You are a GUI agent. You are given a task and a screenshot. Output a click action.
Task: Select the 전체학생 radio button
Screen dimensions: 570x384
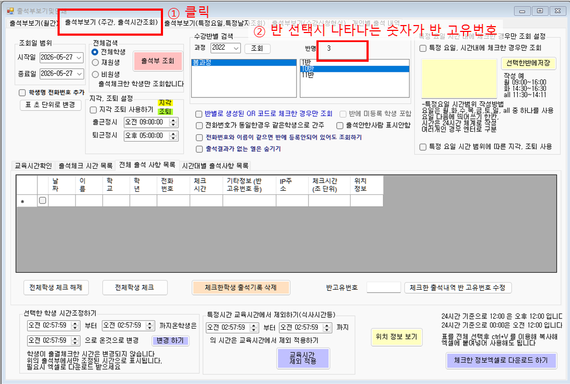point(95,52)
